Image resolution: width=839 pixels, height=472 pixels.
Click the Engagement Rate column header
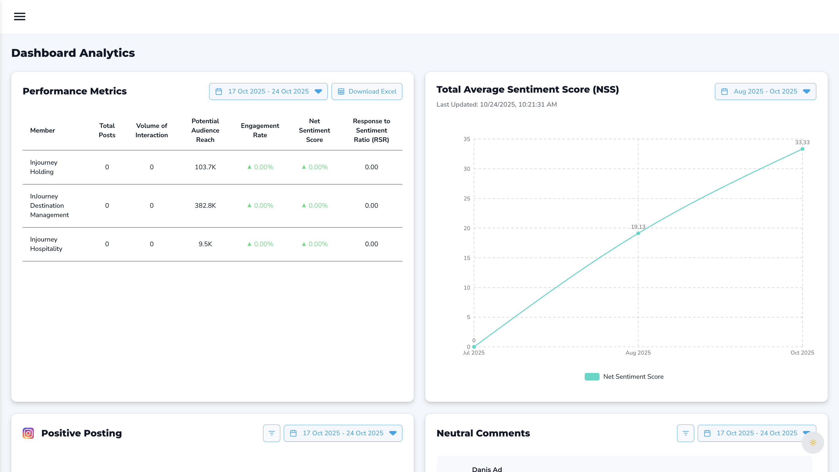coord(260,130)
